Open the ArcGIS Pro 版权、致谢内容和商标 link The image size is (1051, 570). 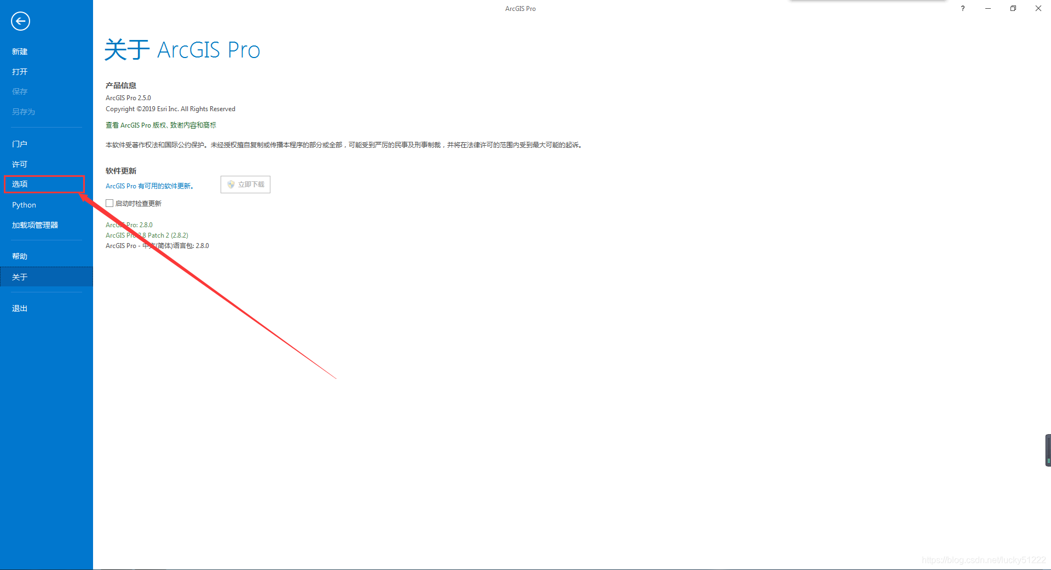point(161,125)
